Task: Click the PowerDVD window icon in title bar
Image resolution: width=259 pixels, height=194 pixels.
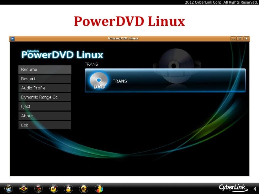Action: (12, 39)
